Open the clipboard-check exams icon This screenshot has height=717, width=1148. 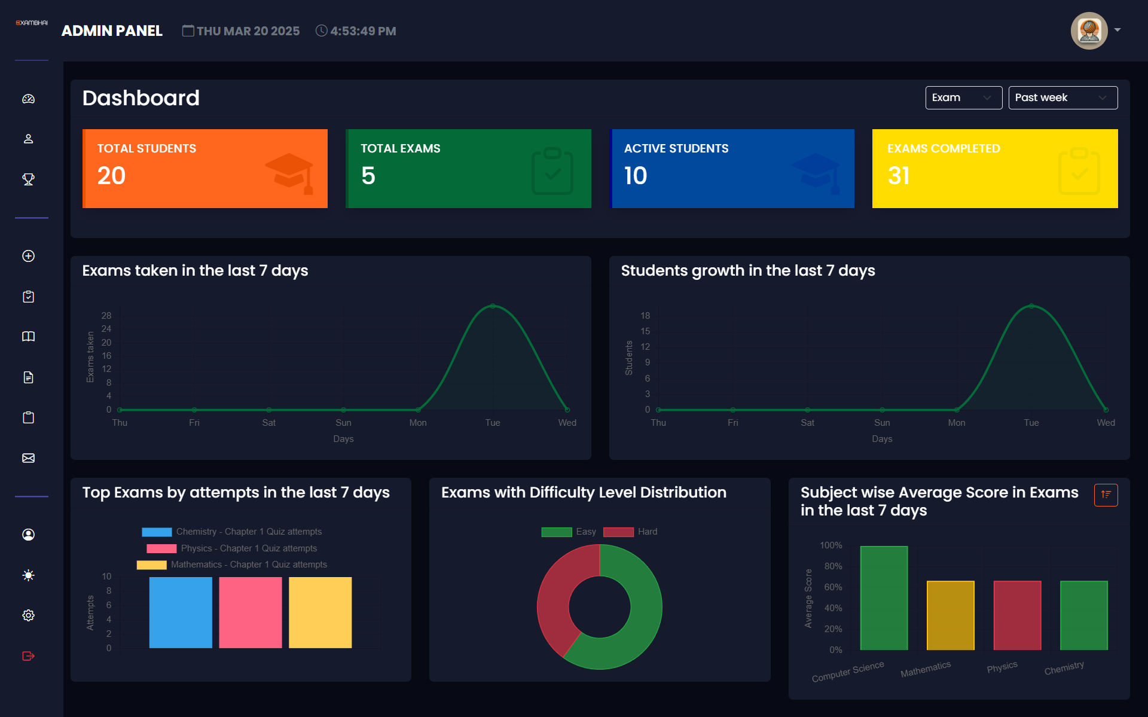pos(28,297)
